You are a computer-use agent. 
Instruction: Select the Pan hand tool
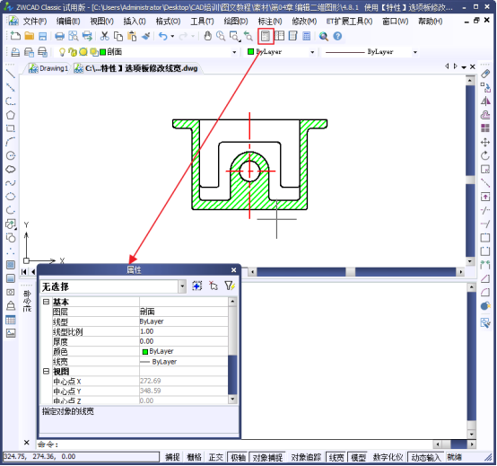click(x=207, y=36)
